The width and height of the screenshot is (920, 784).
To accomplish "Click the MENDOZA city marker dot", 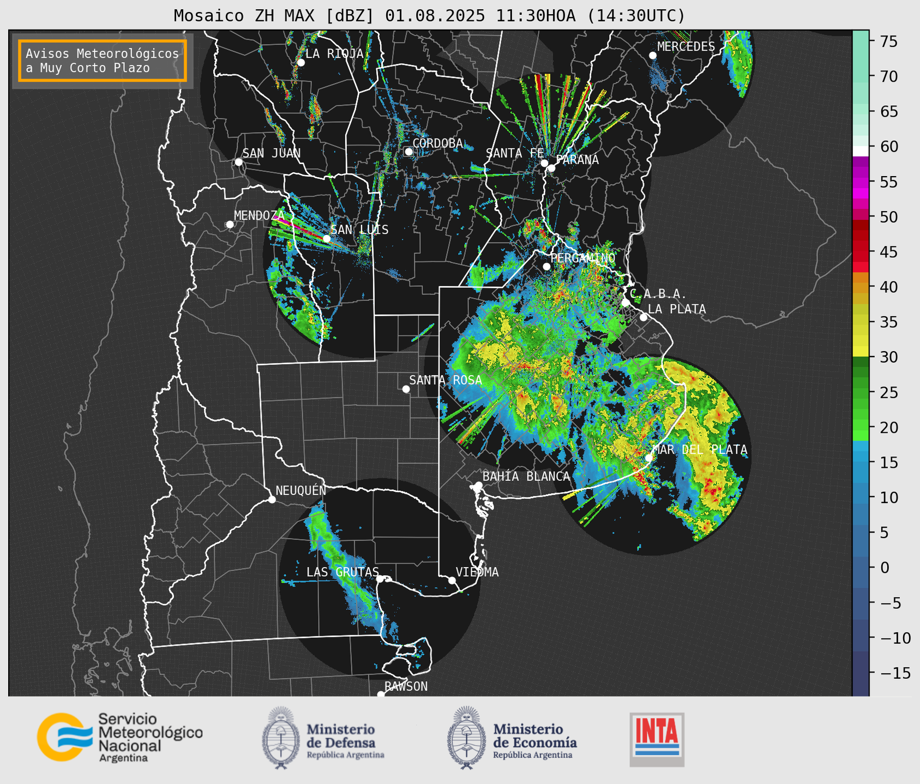I will pyautogui.click(x=230, y=225).
